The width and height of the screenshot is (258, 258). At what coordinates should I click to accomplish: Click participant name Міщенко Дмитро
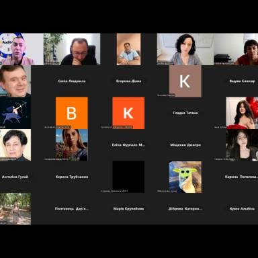coord(185,145)
